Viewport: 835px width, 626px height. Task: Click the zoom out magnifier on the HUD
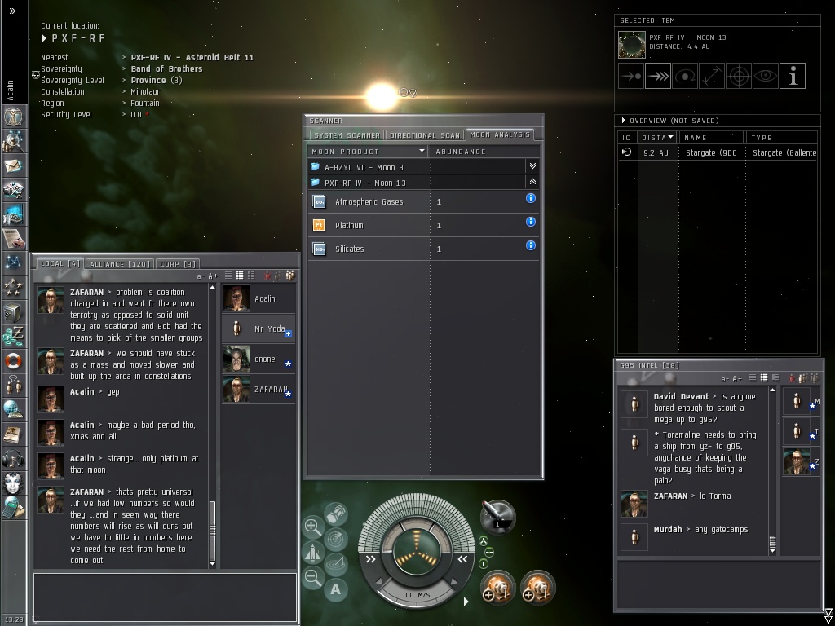point(312,577)
